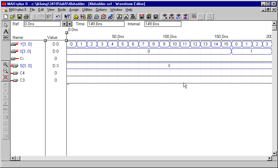Screen dimensions: 278x168
Task: Select the Text tool marked A
Action: [x=5, y=31]
